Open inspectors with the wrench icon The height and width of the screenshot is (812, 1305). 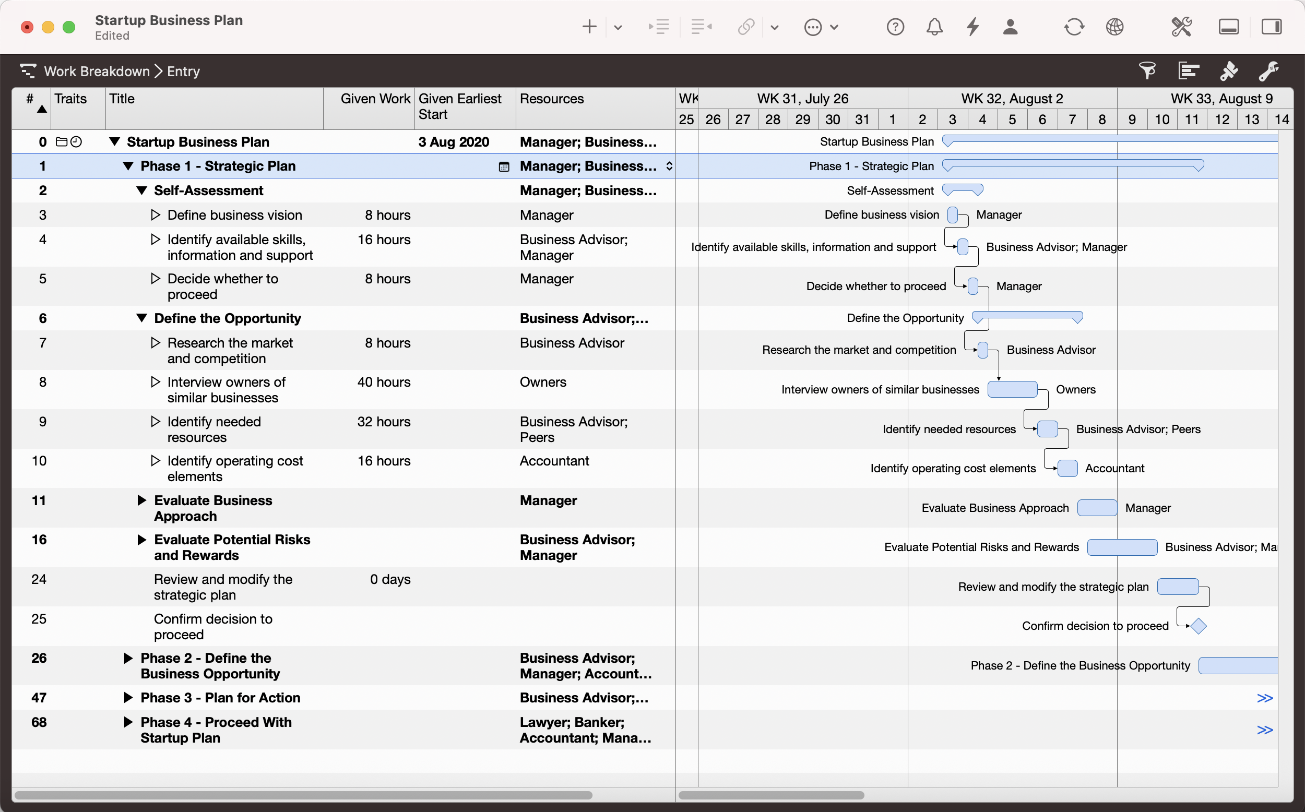(x=1268, y=70)
